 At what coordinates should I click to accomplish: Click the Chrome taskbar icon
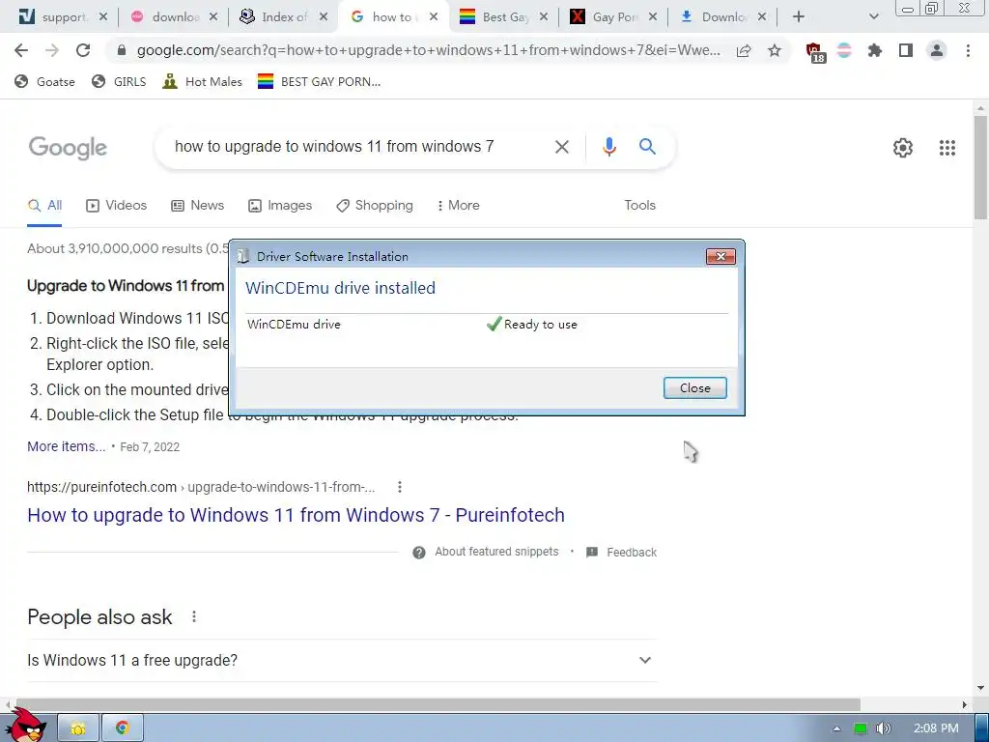pyautogui.click(x=123, y=728)
